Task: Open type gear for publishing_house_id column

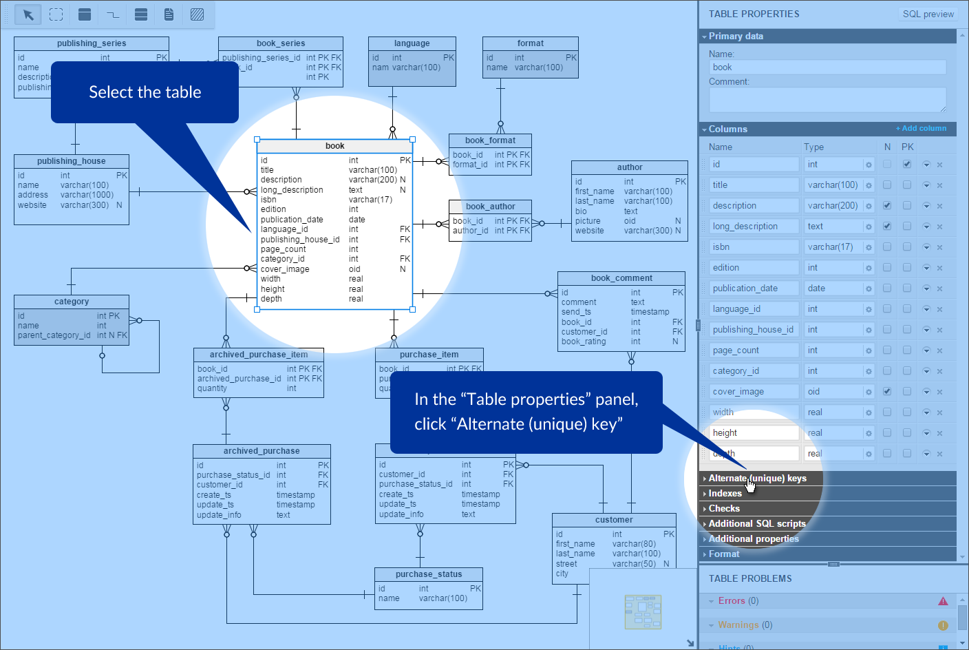Action: [x=869, y=330]
